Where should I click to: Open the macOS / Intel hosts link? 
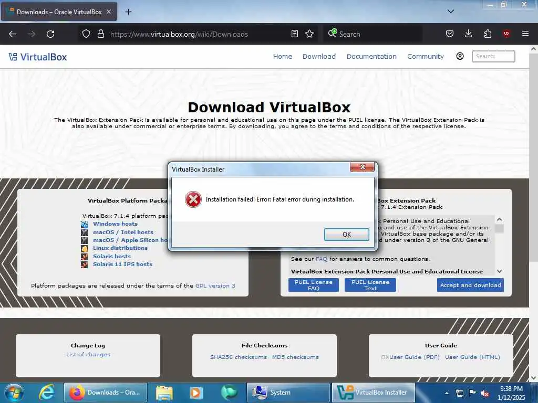(123, 232)
